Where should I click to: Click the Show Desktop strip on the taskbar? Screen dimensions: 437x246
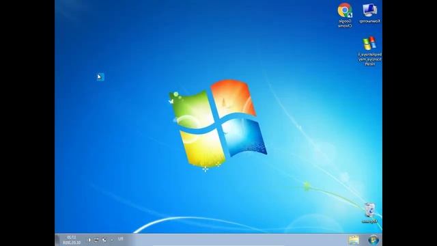click(x=57, y=240)
